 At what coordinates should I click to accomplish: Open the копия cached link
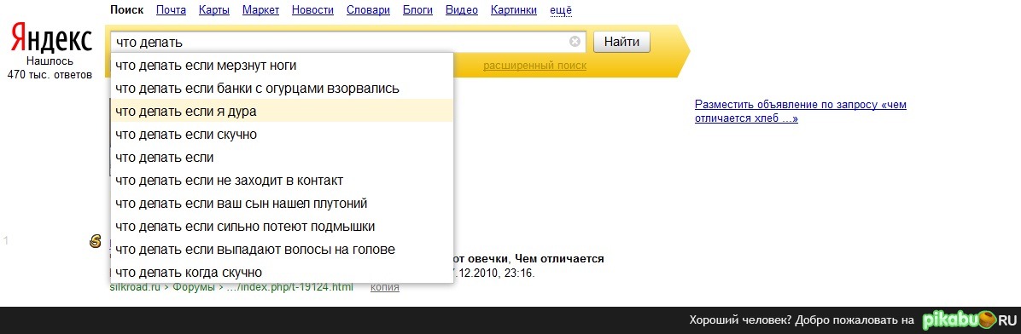[x=385, y=286]
